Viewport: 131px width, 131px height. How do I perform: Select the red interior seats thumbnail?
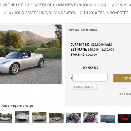[73, 118]
